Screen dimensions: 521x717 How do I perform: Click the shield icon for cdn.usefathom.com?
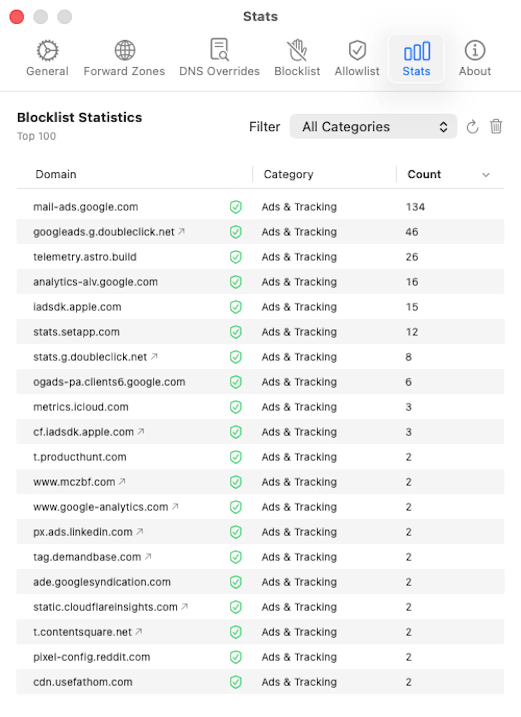[x=236, y=682]
